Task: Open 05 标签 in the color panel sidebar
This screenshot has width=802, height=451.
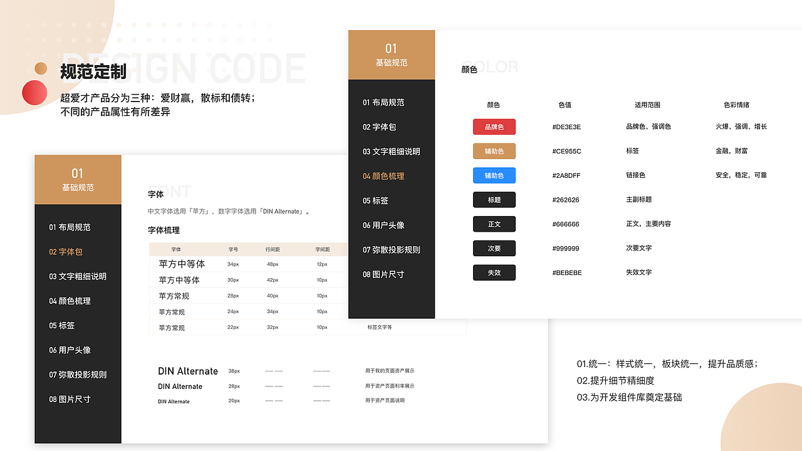Action: tap(375, 200)
